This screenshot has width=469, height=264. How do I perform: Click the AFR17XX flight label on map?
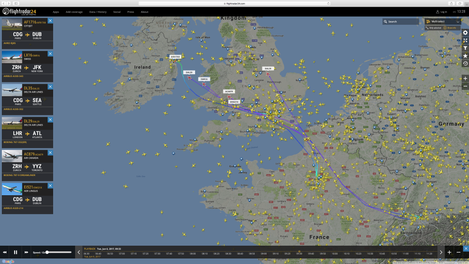click(x=175, y=56)
